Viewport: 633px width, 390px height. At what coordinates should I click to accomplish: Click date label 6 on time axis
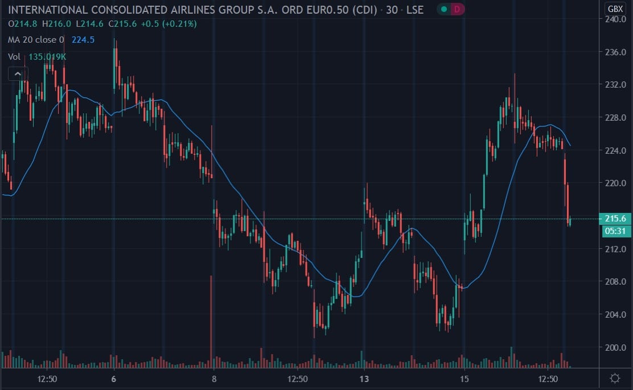point(114,379)
